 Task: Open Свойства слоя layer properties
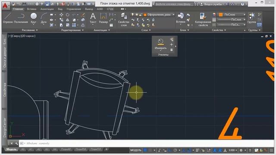123,20
